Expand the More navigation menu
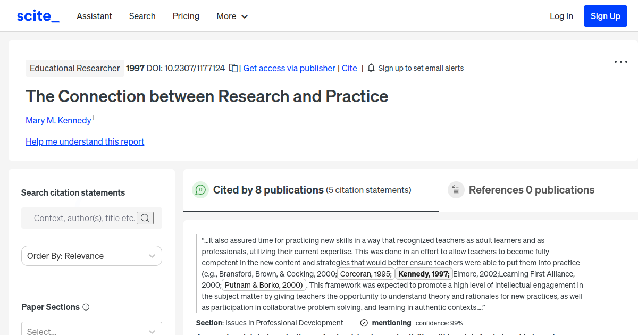The height and width of the screenshot is (335, 638). click(x=232, y=16)
